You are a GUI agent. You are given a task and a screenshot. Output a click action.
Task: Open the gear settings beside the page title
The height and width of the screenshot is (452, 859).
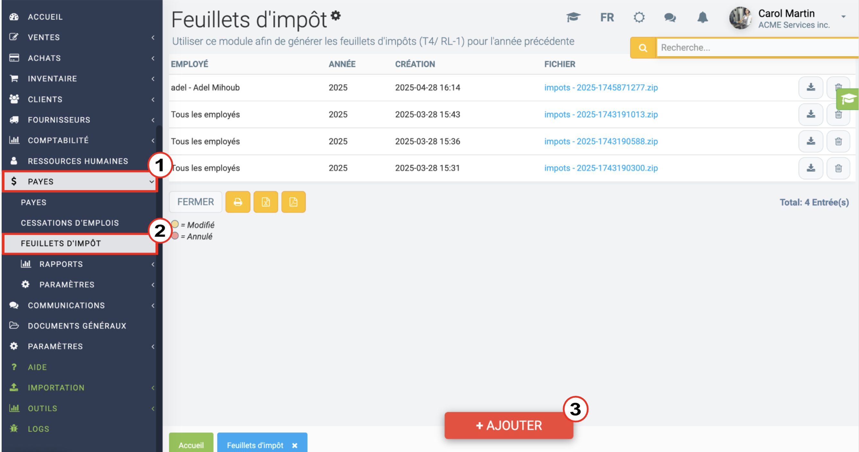[x=336, y=15]
